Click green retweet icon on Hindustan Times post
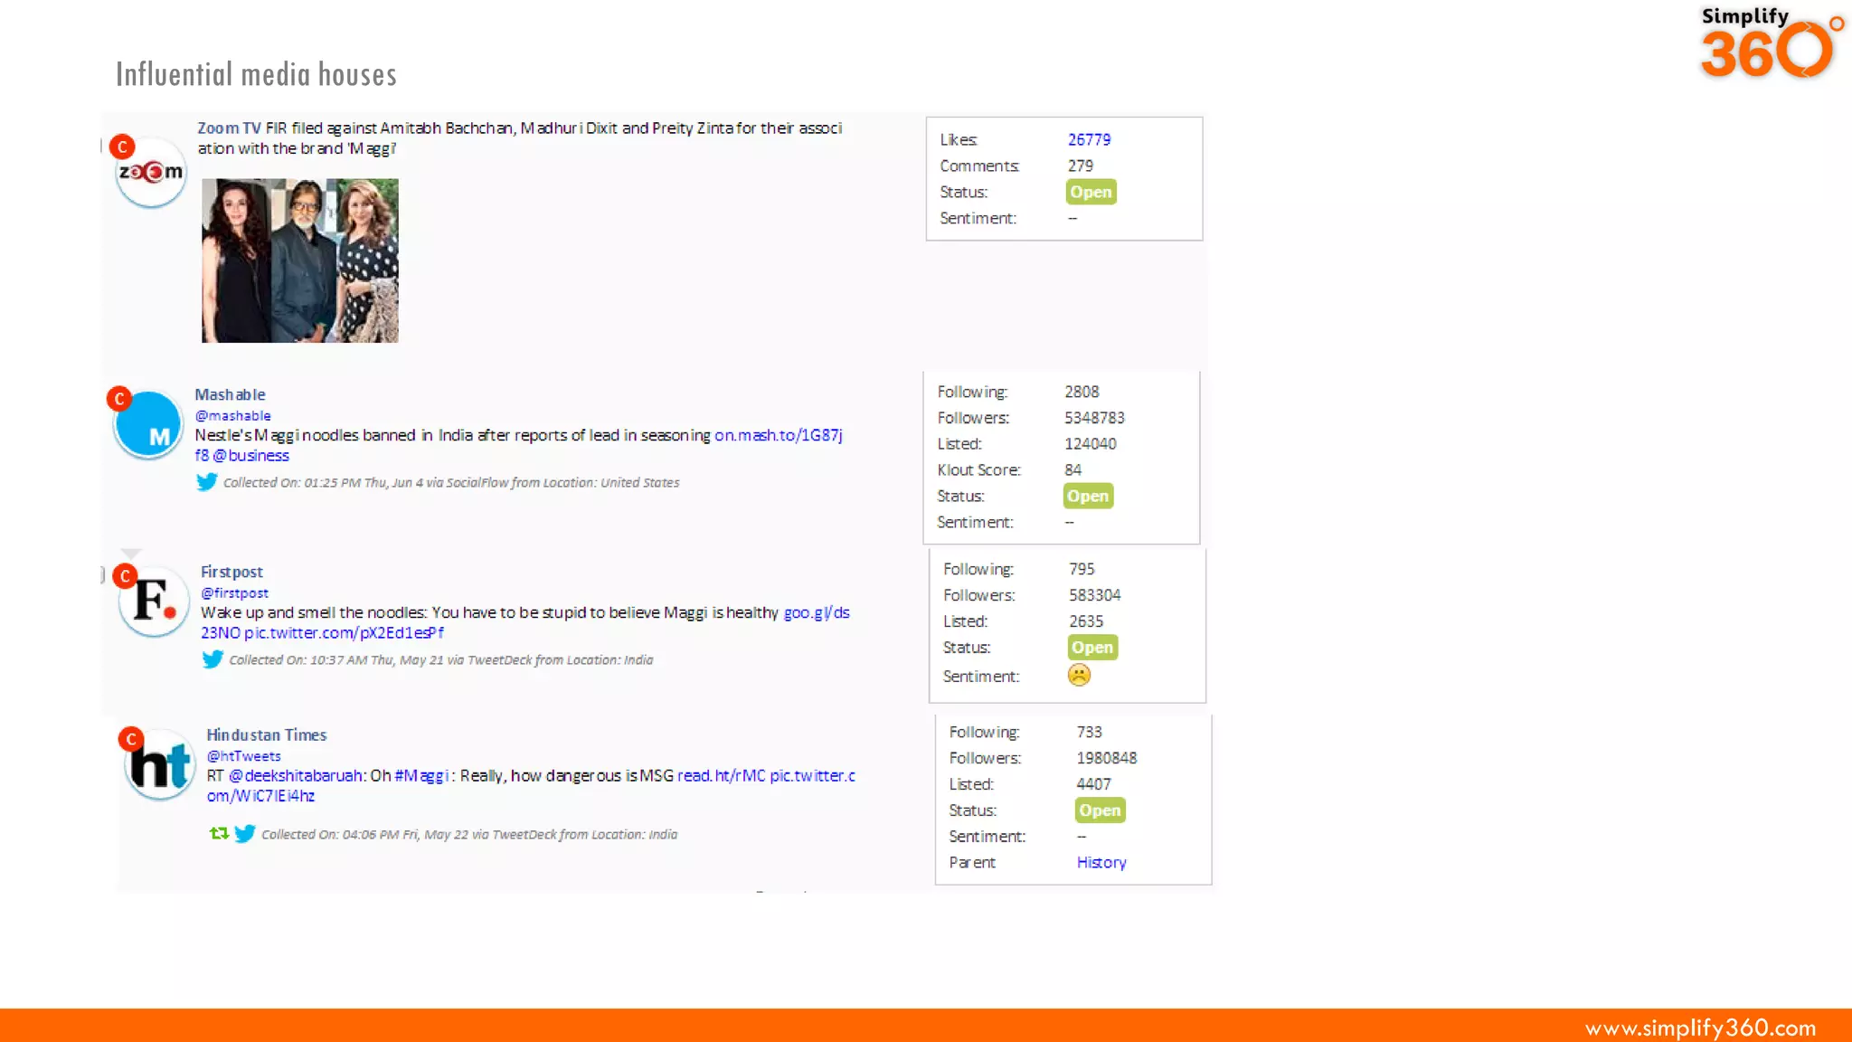Viewport: 1852px width, 1042px height. 219,833
